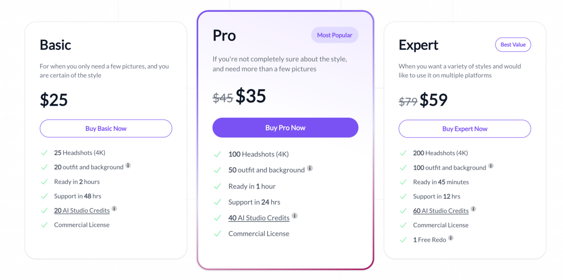Click checkmark beside Expert Commercial License
Screen dimensions: 563x280
click(x=403, y=225)
